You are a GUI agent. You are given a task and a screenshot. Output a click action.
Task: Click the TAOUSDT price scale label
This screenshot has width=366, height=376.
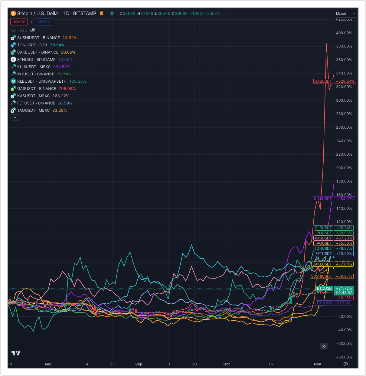click(323, 243)
